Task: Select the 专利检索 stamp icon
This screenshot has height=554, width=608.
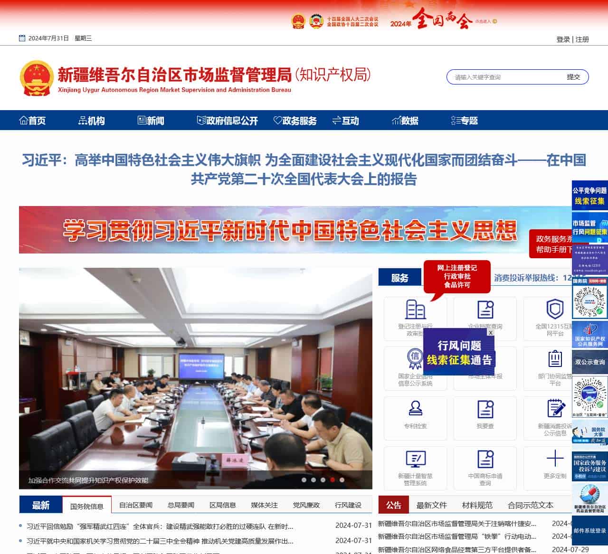Action: pyautogui.click(x=415, y=409)
